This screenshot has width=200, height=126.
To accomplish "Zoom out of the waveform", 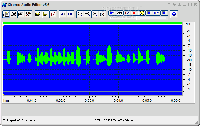I will [95, 14].
